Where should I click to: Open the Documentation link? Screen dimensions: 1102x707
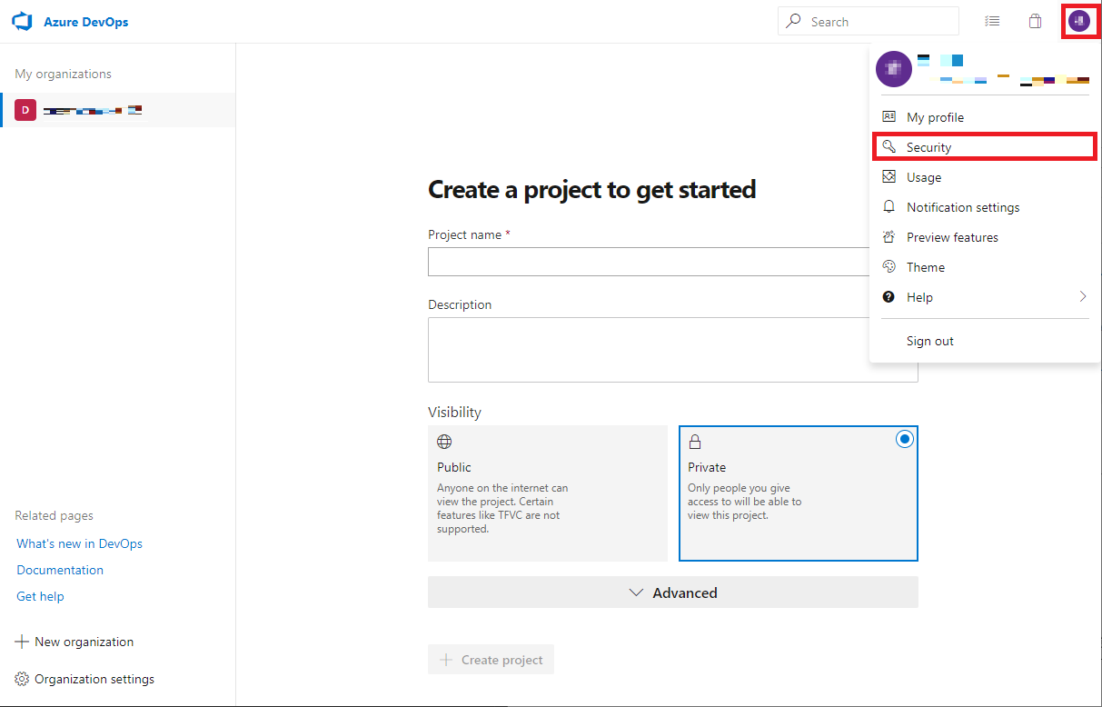pyautogui.click(x=60, y=570)
